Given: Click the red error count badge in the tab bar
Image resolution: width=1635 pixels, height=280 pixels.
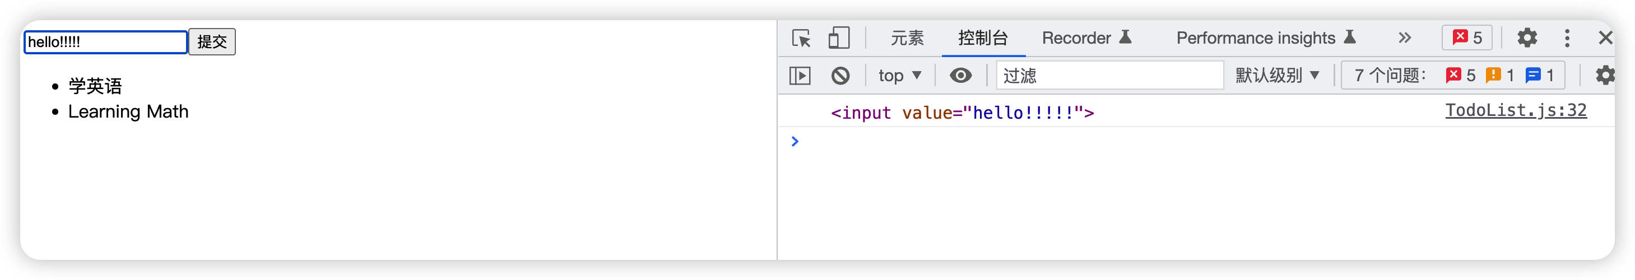Looking at the screenshot, I should click(1467, 38).
